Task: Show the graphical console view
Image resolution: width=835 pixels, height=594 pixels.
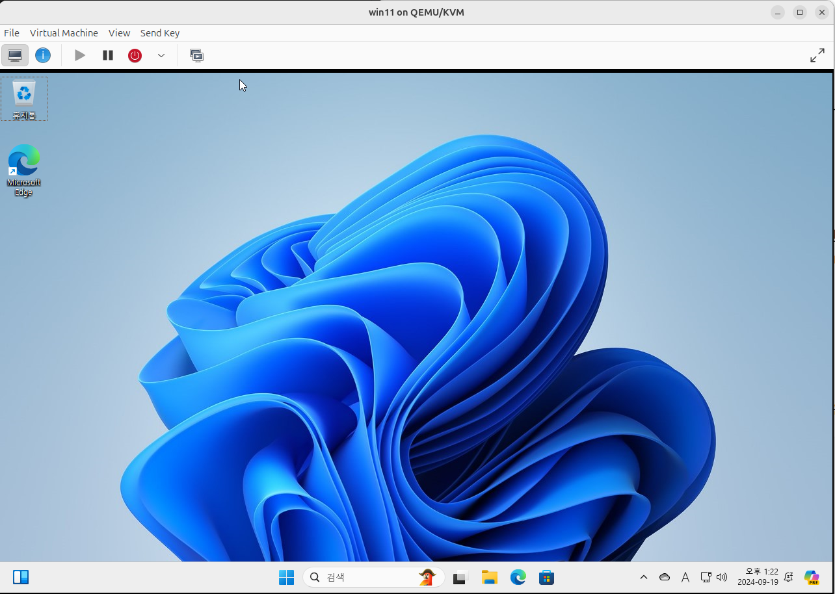Action: (x=15, y=55)
